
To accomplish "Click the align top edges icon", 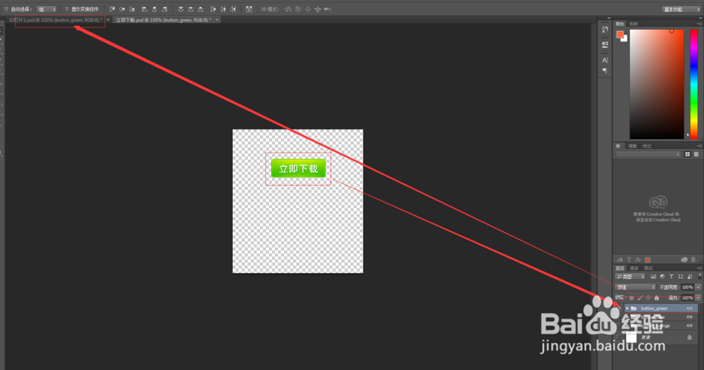I will click(112, 9).
